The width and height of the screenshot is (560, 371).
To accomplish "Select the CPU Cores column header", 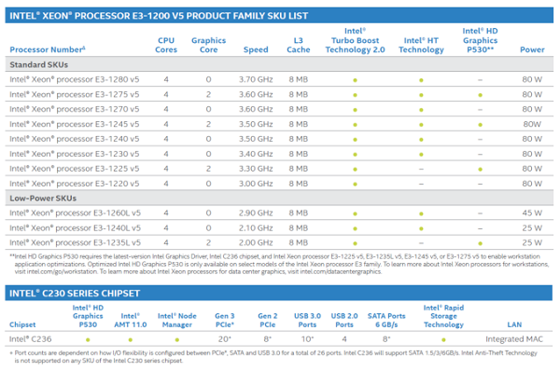I will (x=166, y=45).
